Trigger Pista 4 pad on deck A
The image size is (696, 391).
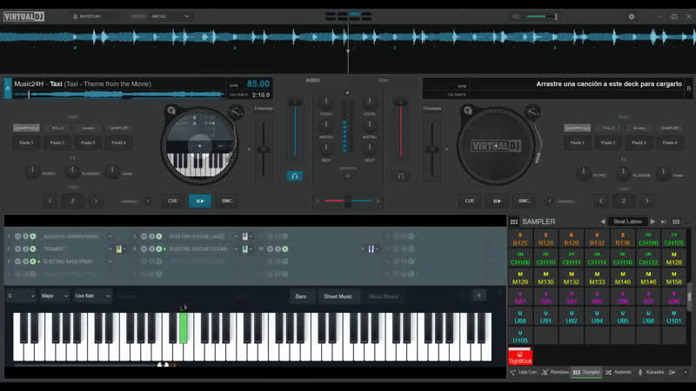118,142
